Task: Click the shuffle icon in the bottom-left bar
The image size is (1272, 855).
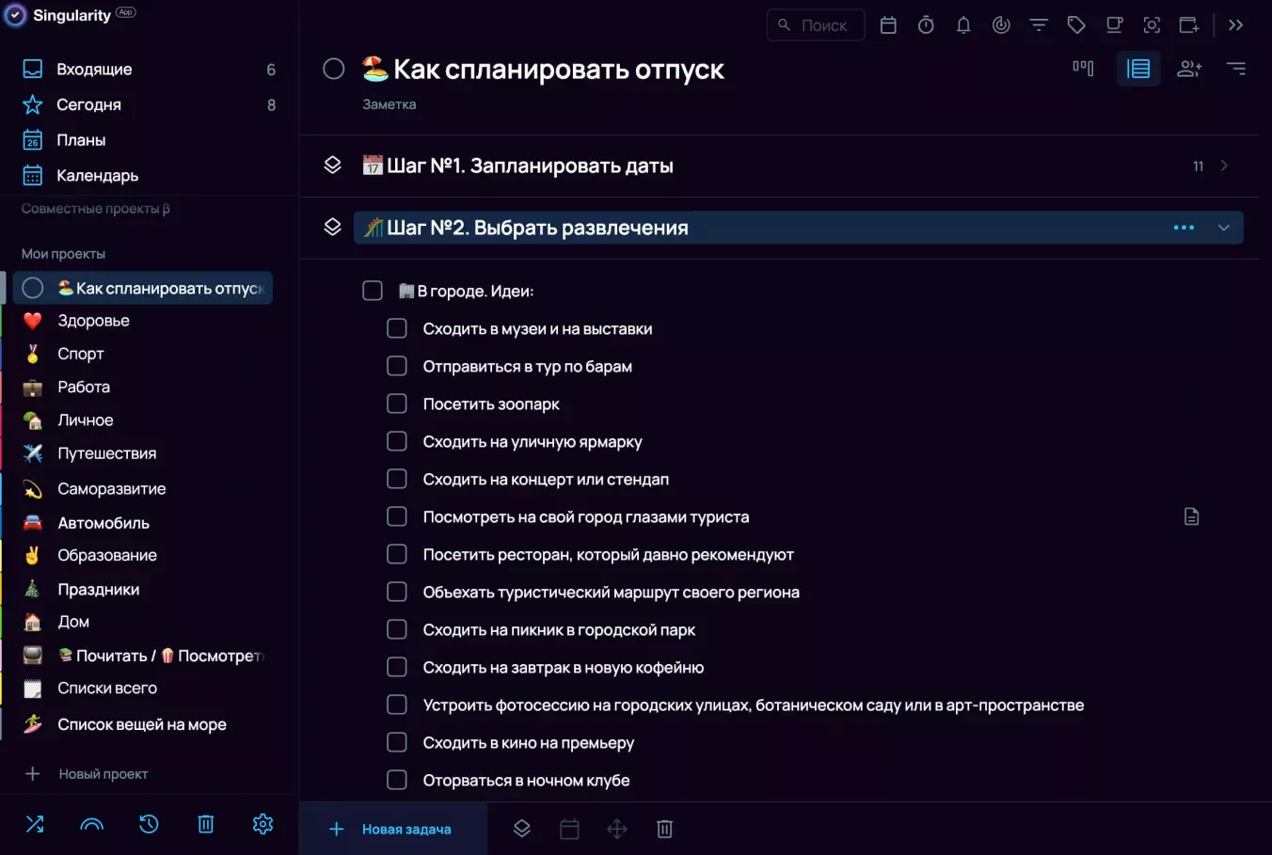Action: 35,825
